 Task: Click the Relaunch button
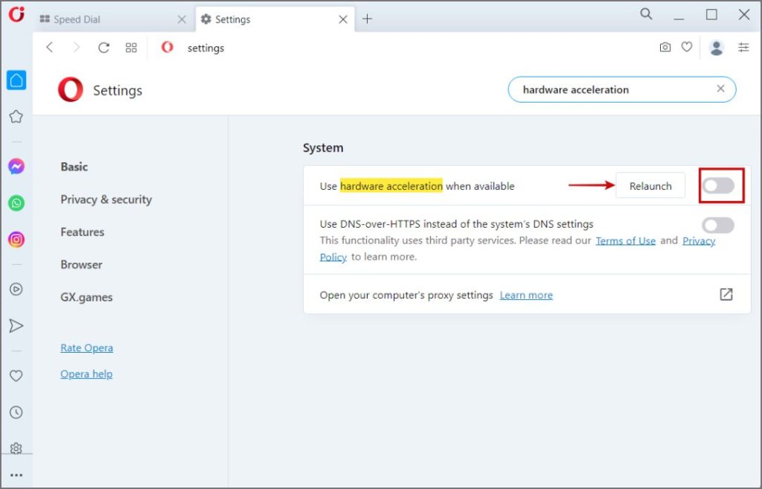[650, 185]
